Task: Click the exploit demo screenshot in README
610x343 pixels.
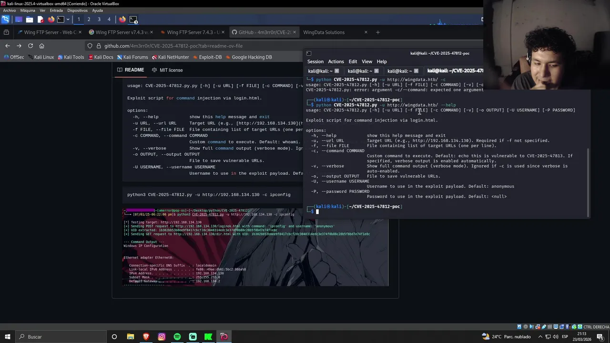Action: tap(256, 247)
